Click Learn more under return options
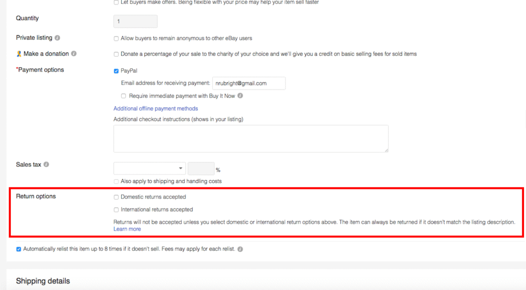The image size is (526, 290). pos(127,229)
